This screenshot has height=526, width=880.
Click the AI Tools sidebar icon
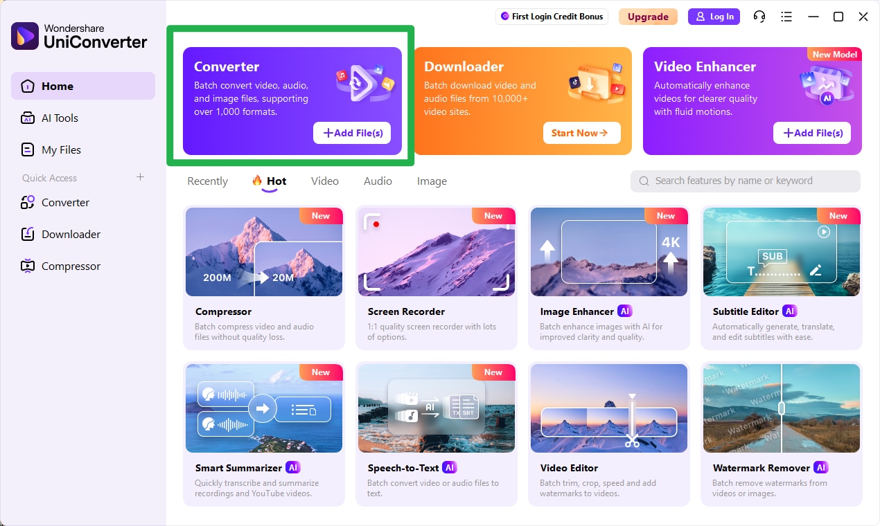coord(28,118)
